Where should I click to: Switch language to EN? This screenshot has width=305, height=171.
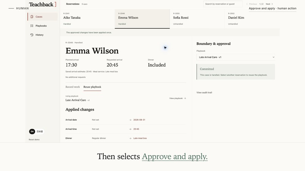32,132
